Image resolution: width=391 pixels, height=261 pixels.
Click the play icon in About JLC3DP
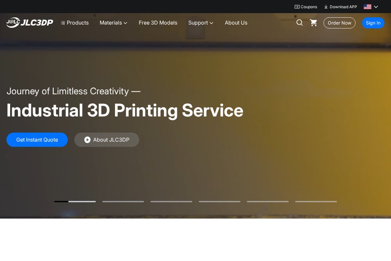[87, 140]
